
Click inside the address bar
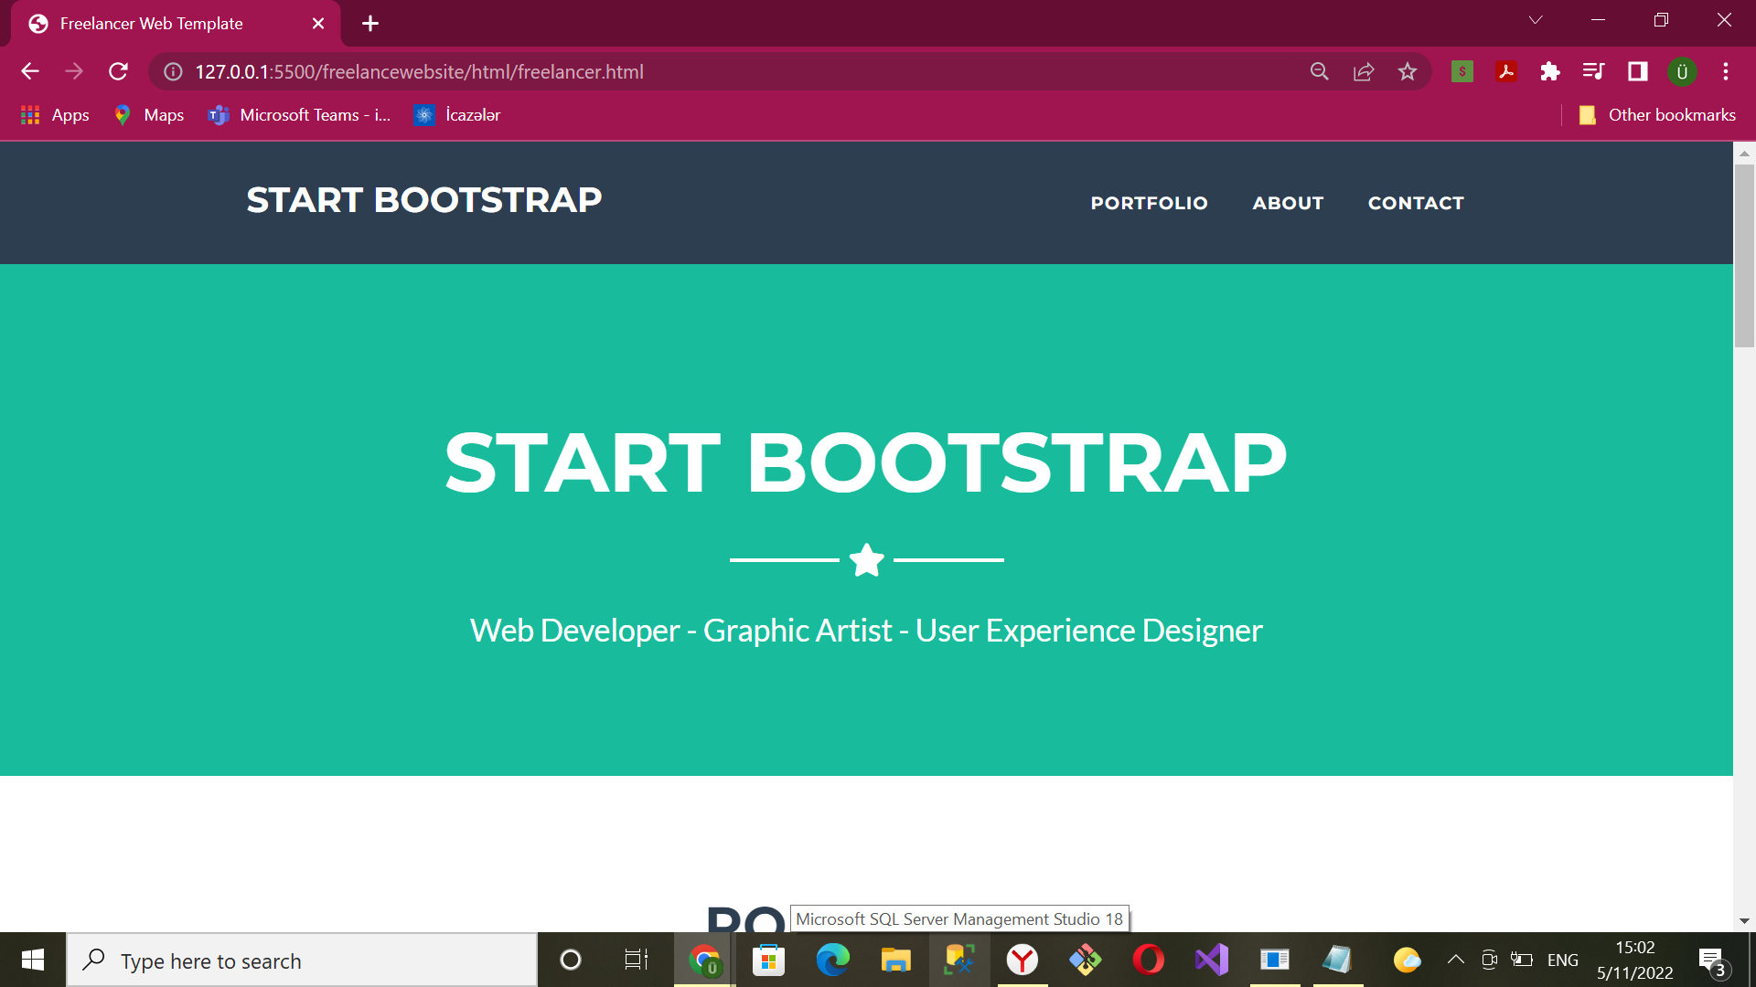click(x=640, y=71)
